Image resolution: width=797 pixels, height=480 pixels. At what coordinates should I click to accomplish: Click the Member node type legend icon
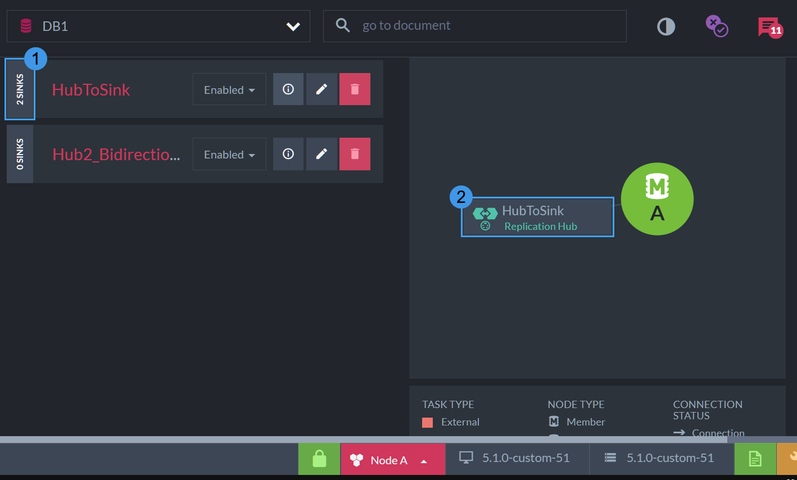[x=554, y=422]
